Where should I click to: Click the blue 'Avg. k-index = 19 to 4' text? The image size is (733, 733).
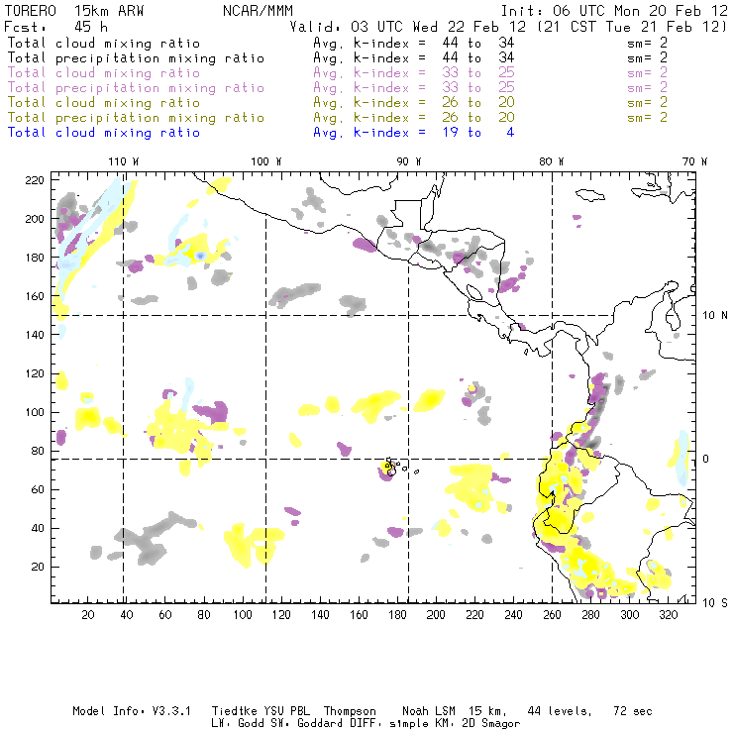point(414,133)
